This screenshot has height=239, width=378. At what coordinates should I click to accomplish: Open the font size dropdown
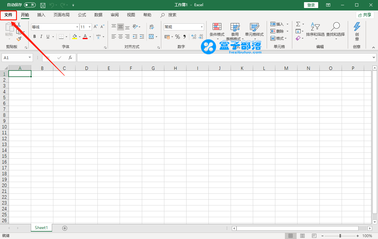point(90,27)
